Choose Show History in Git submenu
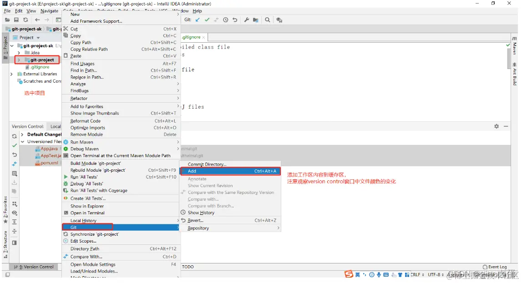This screenshot has width=522, height=283. (x=230, y=213)
